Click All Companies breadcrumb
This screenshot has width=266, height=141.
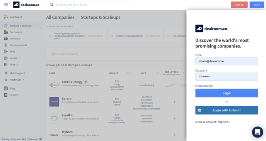(60, 17)
